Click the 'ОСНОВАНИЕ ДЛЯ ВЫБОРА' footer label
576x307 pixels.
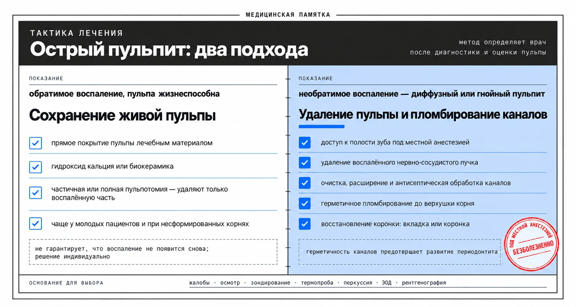[x=66, y=283]
